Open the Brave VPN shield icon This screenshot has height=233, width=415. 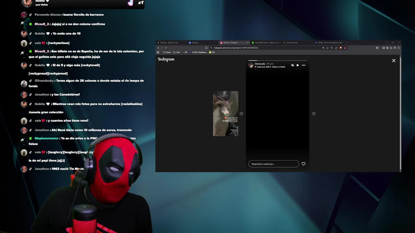click(x=395, y=48)
